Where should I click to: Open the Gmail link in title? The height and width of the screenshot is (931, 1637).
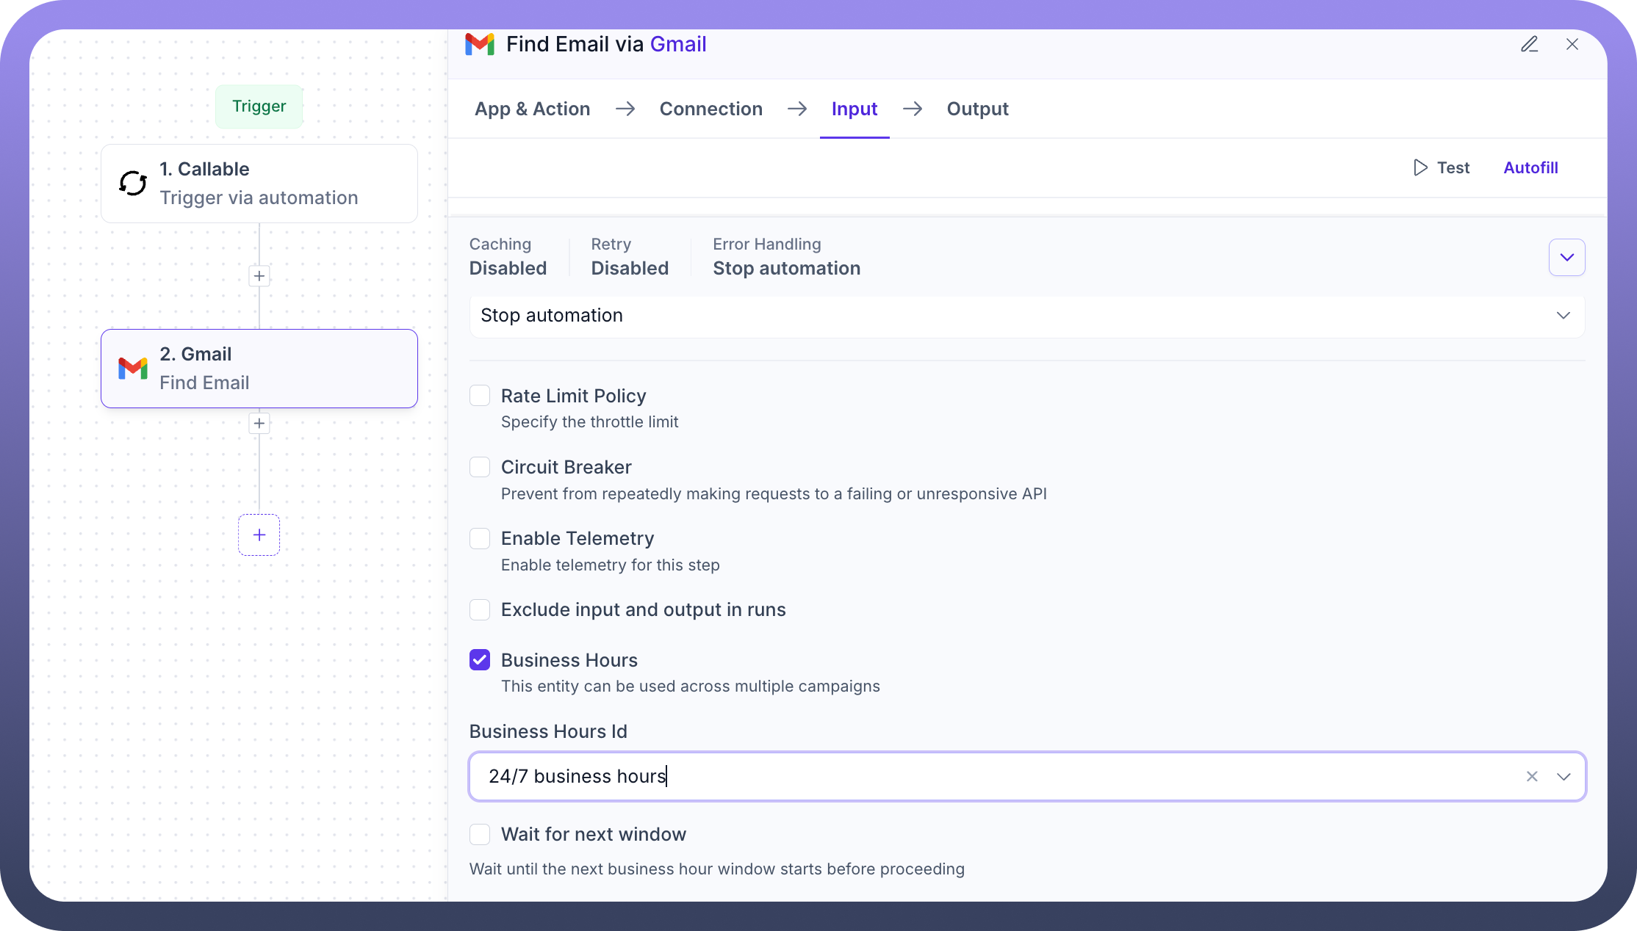677,45
